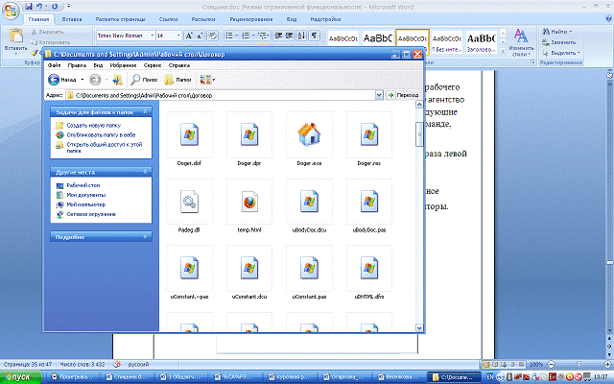Screen dimensions: 614x384
Task: Expand the Подробно details panel
Action: tap(146, 235)
